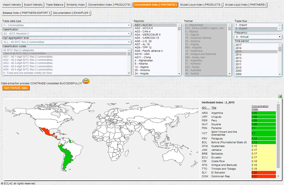The image size is (284, 185).
Task: Click the Reporter list scrollbar
Action: (x=179, y=49)
